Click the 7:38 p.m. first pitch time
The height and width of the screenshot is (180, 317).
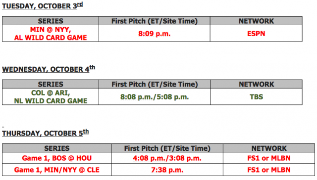pos(167,170)
